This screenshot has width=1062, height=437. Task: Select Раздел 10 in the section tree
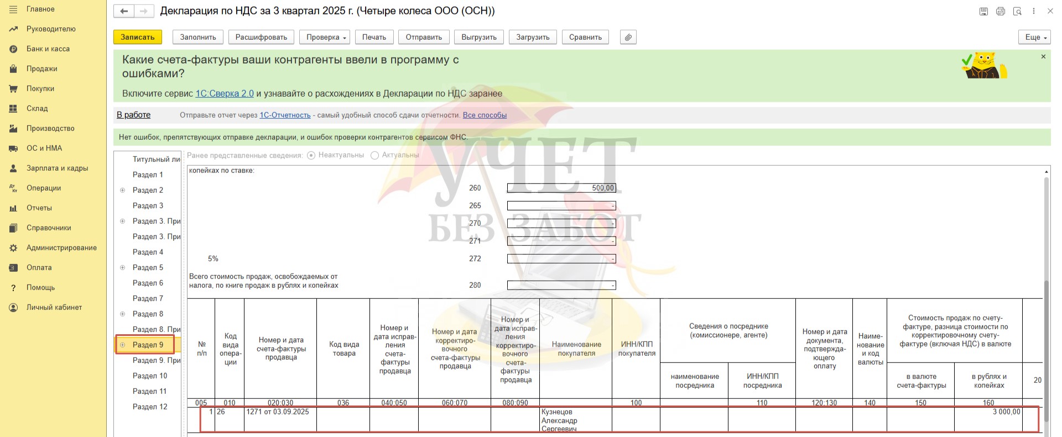tap(150, 376)
